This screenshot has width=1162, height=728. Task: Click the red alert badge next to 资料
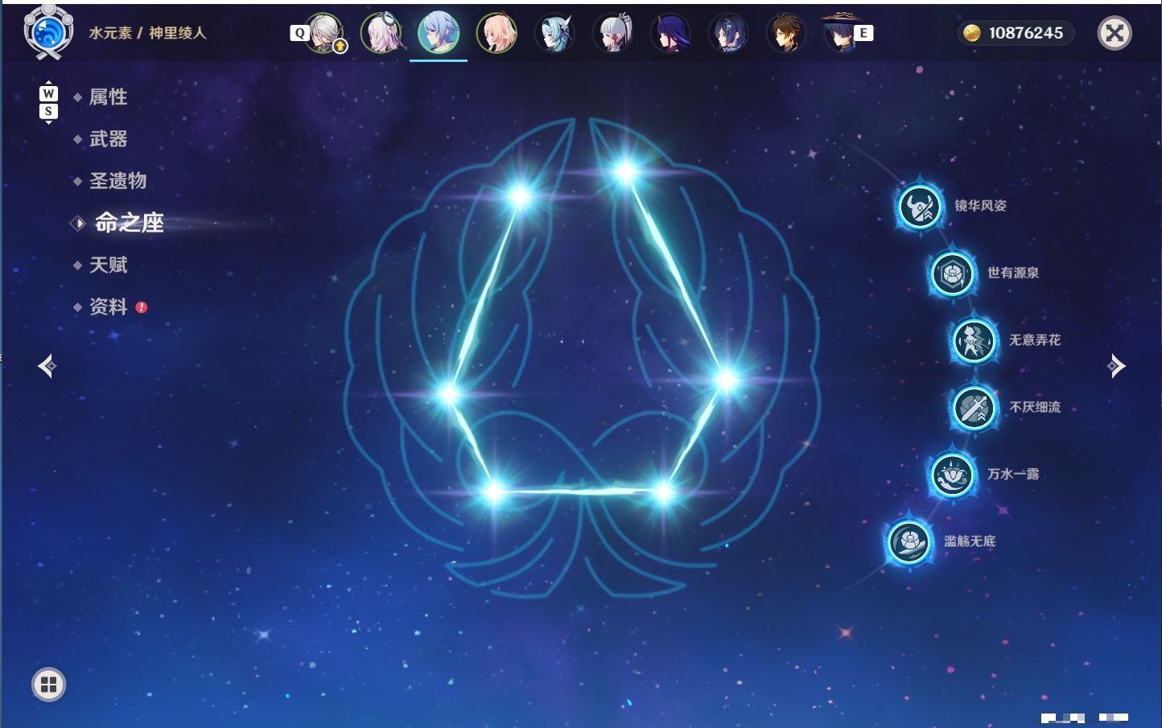pos(142,306)
